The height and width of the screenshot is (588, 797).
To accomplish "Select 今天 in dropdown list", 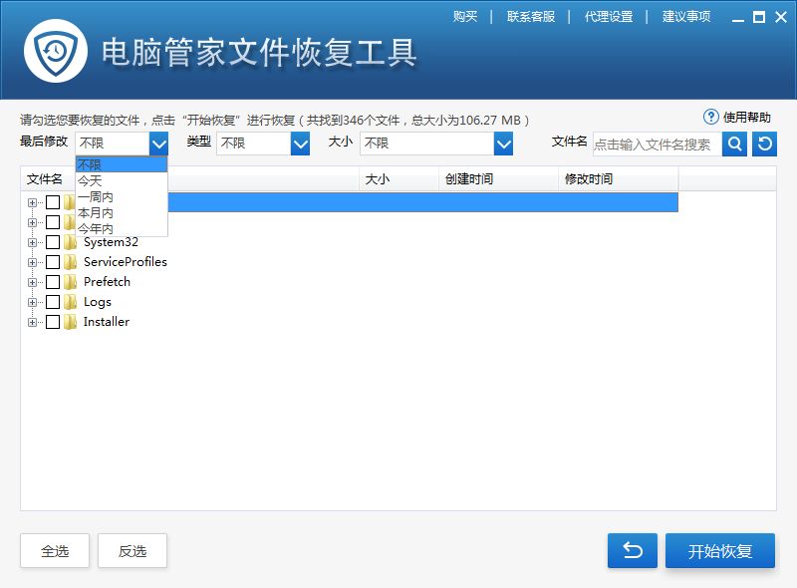I will coord(121,180).
